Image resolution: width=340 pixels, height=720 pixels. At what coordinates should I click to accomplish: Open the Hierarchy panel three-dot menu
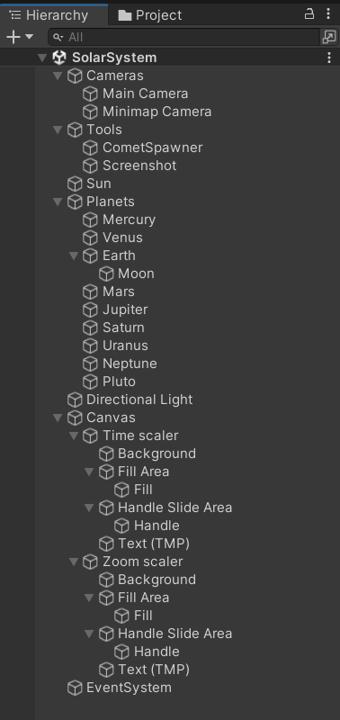coord(328,13)
